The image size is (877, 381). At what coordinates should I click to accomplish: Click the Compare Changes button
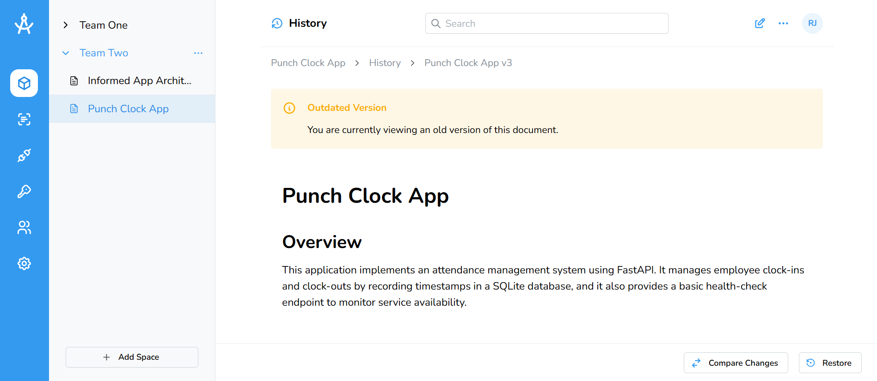pyautogui.click(x=736, y=363)
